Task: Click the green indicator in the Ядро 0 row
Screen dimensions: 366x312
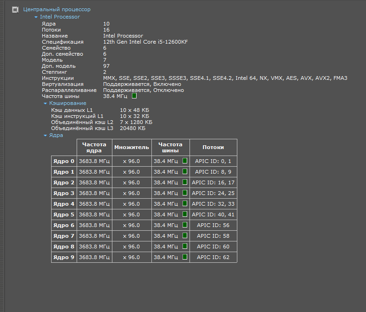Action: pos(184,161)
